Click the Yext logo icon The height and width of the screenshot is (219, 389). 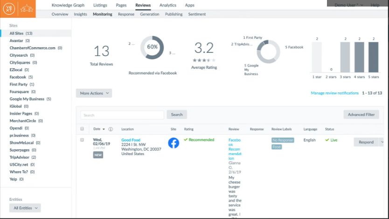9,9
